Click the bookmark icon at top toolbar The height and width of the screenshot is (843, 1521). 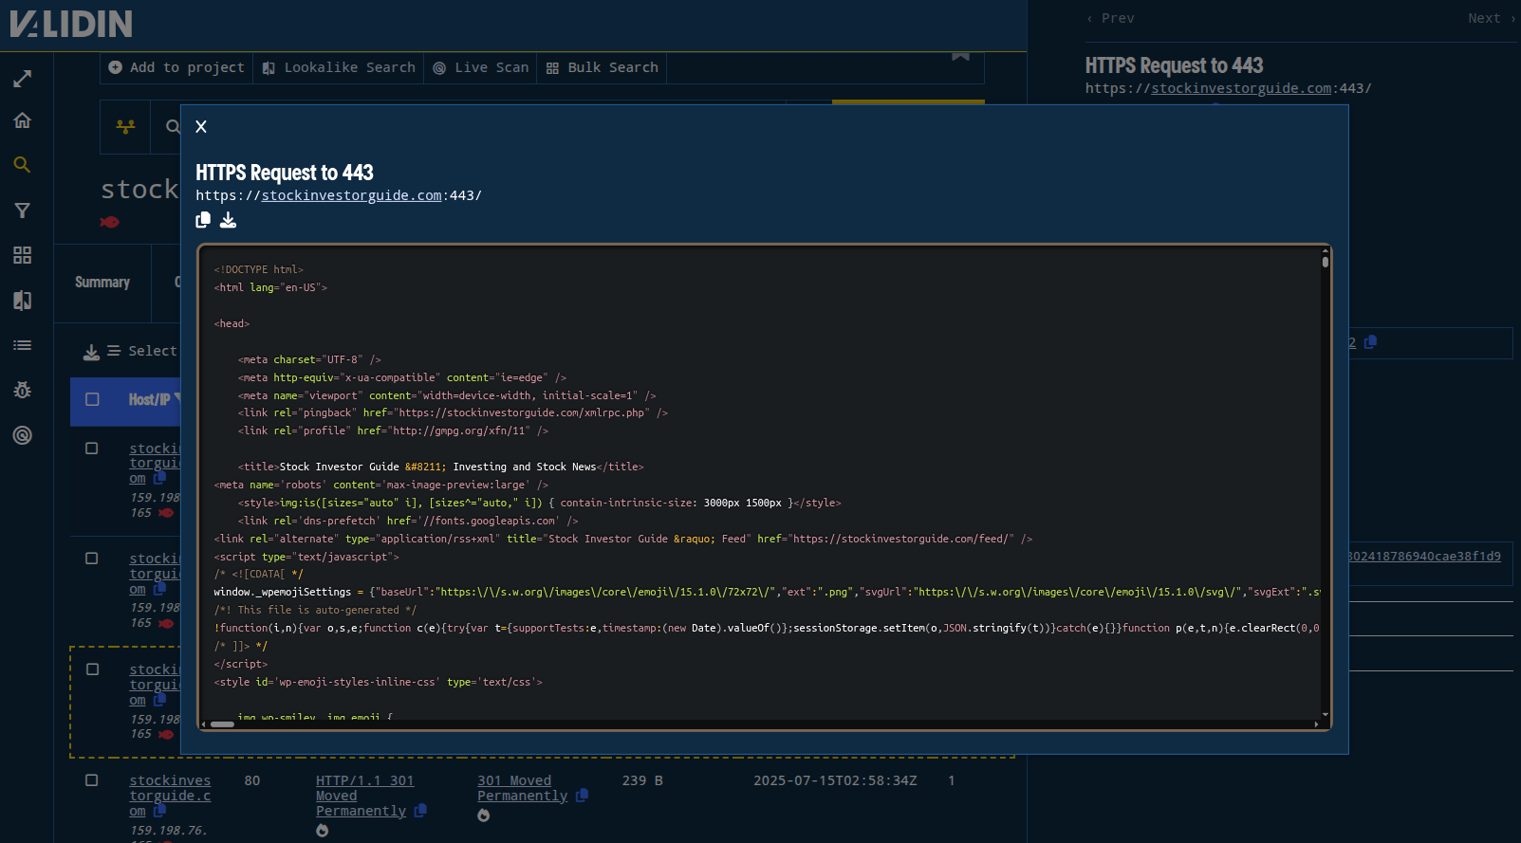pyautogui.click(x=960, y=55)
